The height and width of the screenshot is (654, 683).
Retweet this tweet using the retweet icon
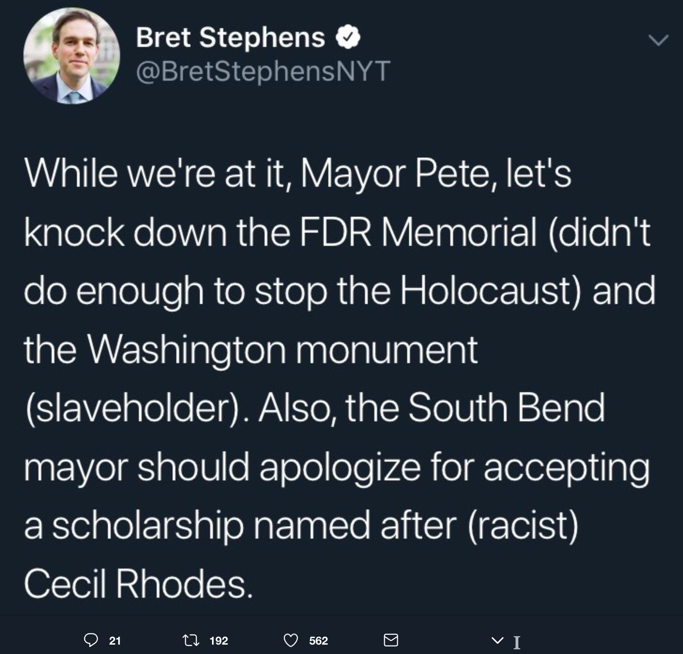coord(190,640)
